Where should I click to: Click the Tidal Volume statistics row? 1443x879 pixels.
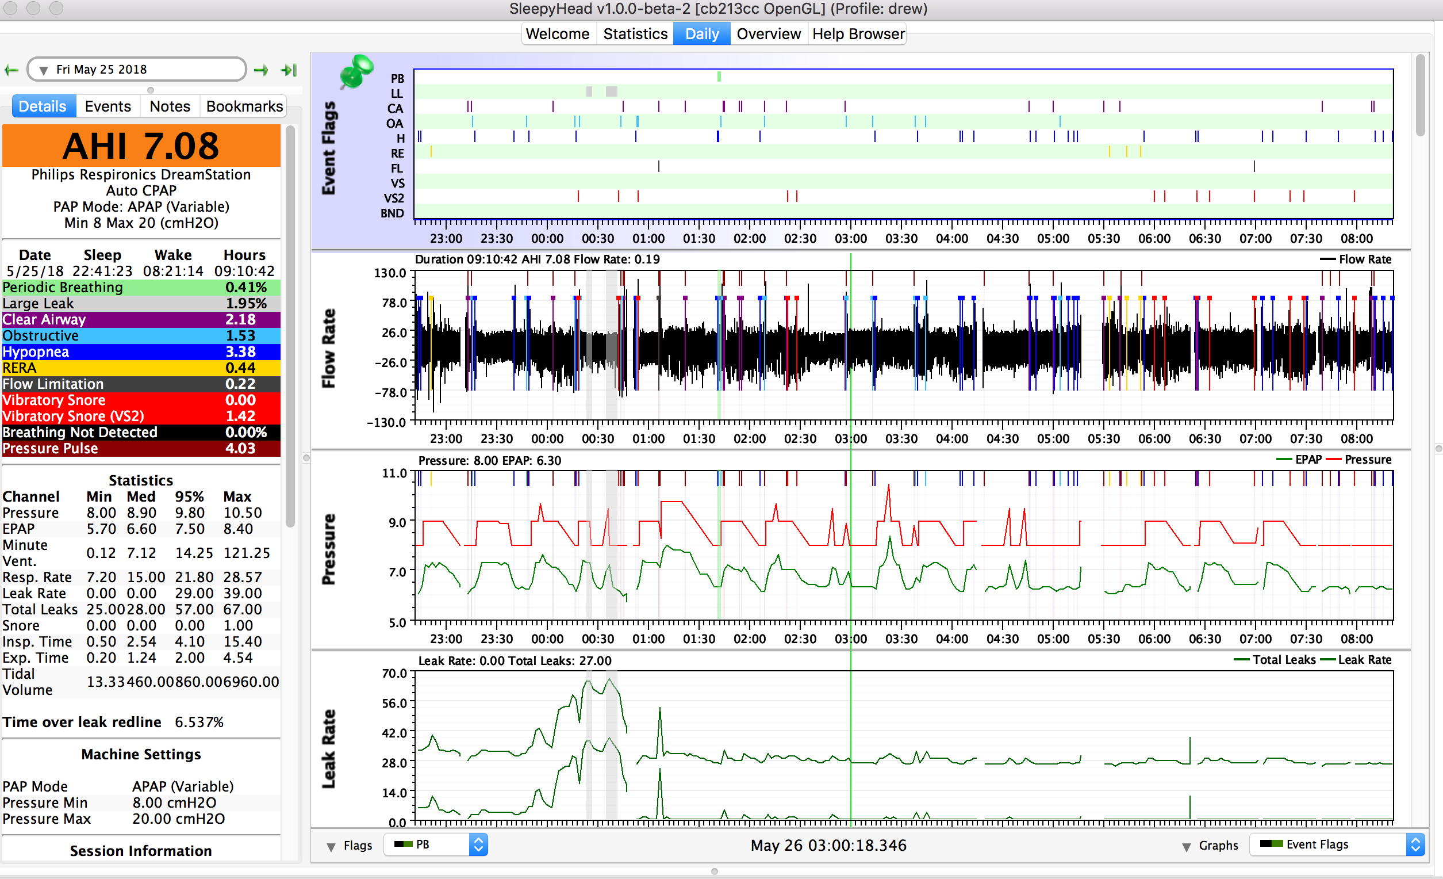[141, 682]
